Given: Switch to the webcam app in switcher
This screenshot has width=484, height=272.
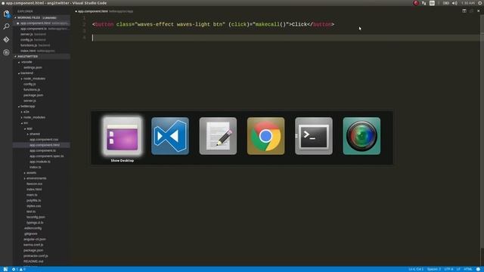Looking at the screenshot, I should coord(361,136).
